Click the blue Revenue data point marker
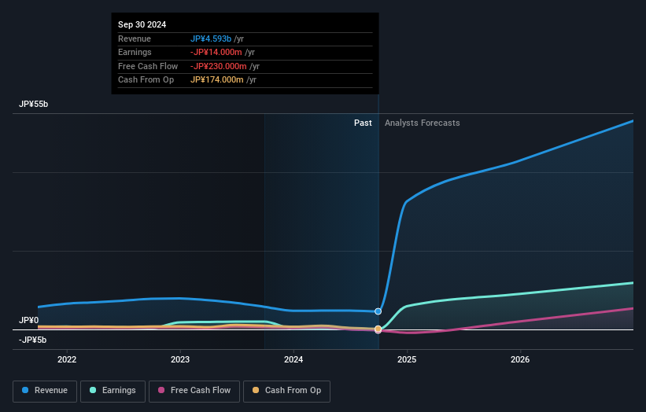The height and width of the screenshot is (412, 646). tap(378, 311)
